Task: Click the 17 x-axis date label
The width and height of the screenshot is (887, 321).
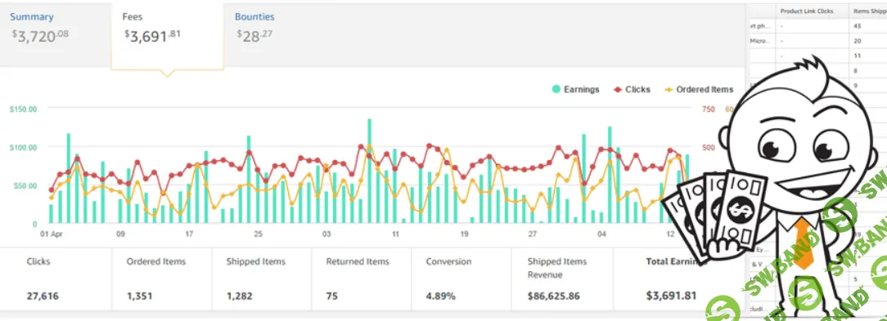Action: [x=190, y=234]
